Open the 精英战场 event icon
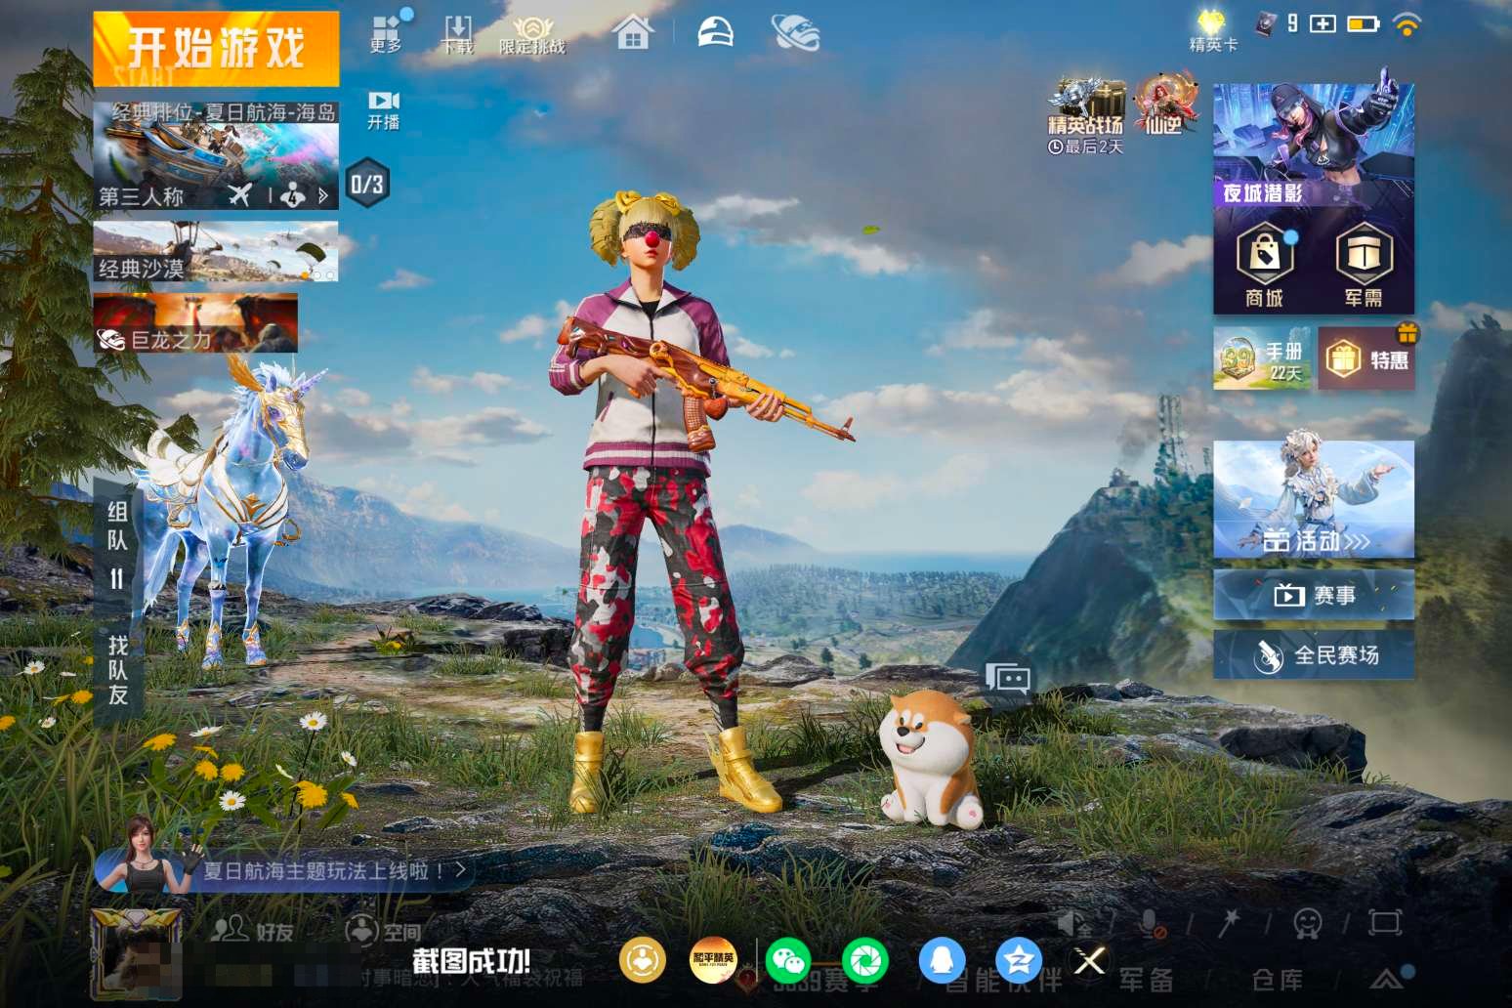The image size is (1512, 1008). point(1085,115)
